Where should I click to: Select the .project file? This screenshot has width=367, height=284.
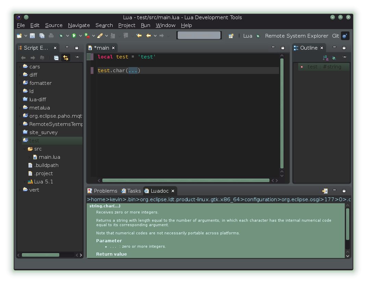click(x=41, y=173)
